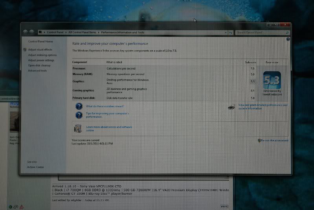The height and width of the screenshot is (210, 314).
Task: Click the Gaming graphics subscore value 6.4
Action: tap(253, 91)
